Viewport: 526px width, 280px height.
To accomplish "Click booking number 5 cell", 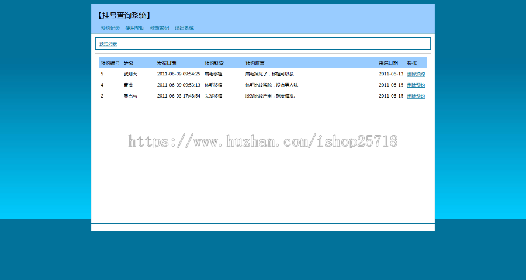I will (102, 74).
